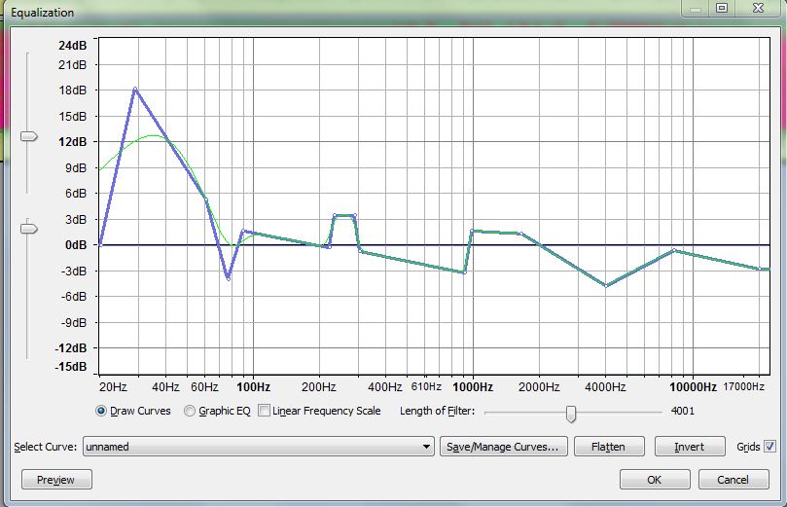Invert the equalization curve
Viewport: 787px width, 507px height.
coord(690,447)
